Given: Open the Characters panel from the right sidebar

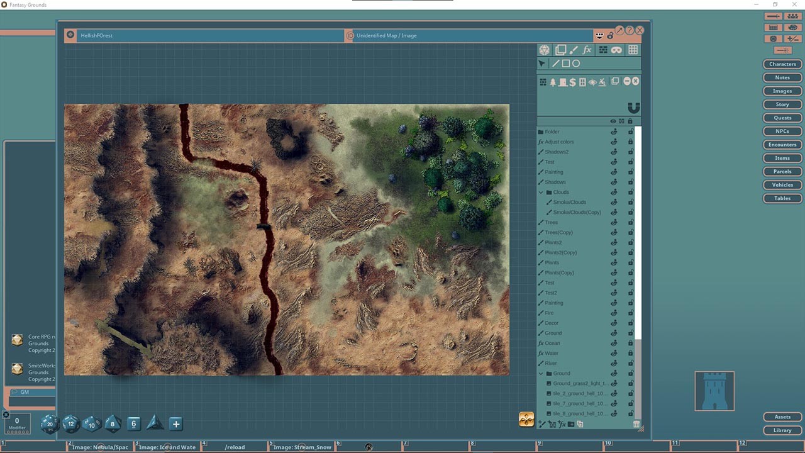Looking at the screenshot, I should coord(782,64).
